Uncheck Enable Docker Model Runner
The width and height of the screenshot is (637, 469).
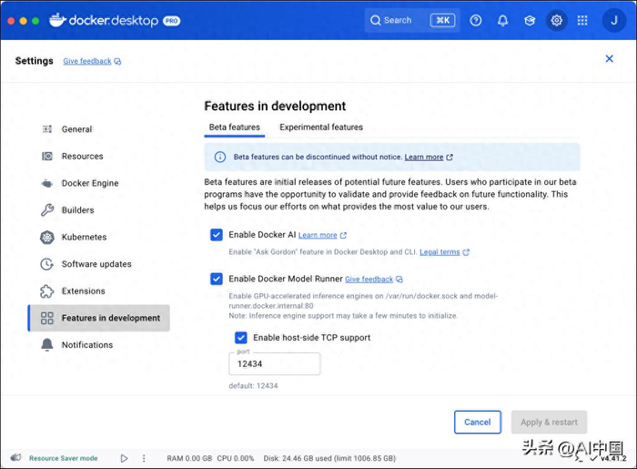pos(217,279)
